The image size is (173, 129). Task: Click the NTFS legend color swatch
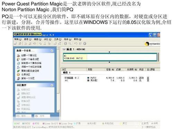(34, 123)
